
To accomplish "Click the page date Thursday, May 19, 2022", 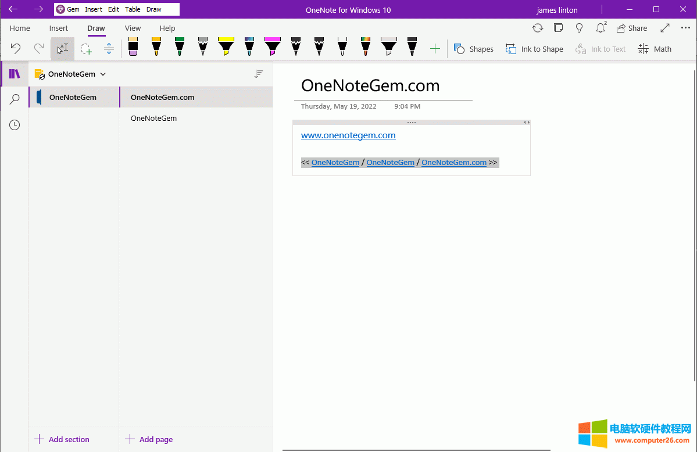I will pyautogui.click(x=338, y=106).
